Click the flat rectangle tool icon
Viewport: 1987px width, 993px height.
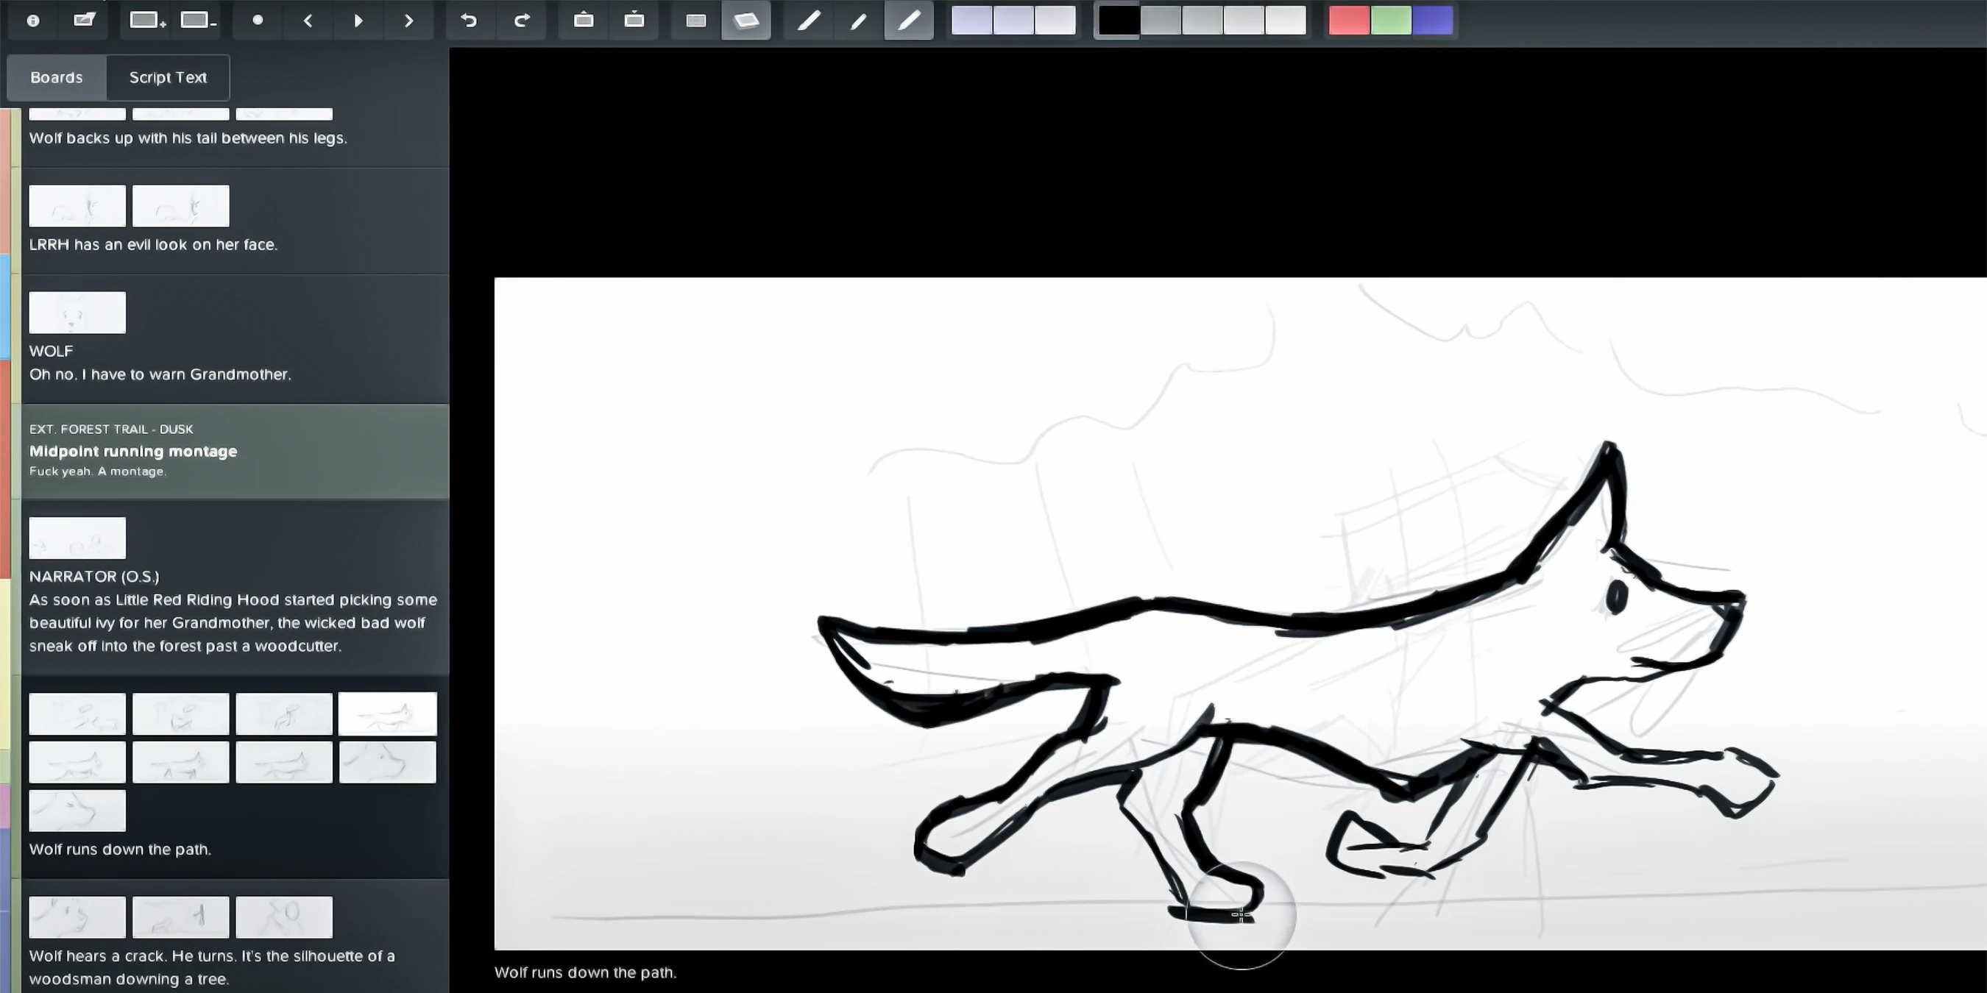pos(695,21)
